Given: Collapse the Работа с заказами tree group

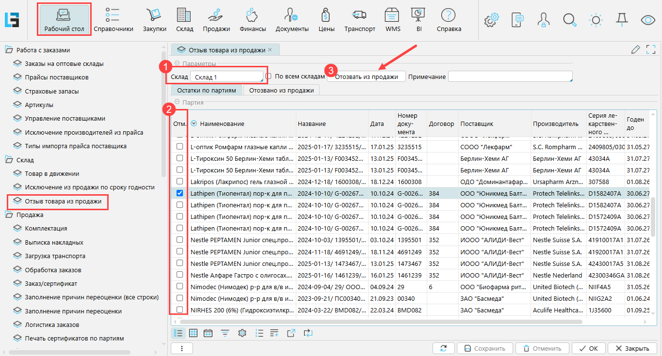Looking at the screenshot, I should (9, 50).
